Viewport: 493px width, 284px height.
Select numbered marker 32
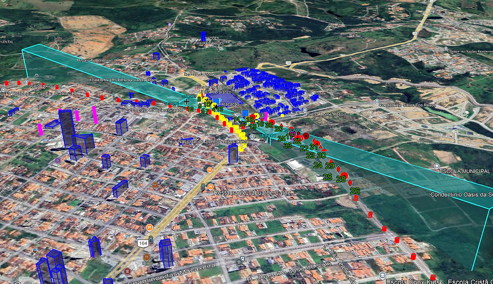coord(297,141)
